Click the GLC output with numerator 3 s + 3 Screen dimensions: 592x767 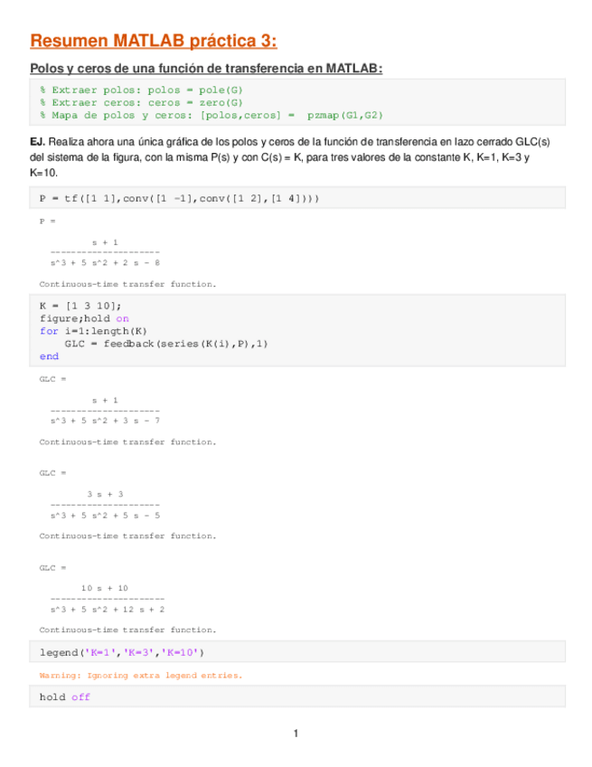[x=105, y=505]
